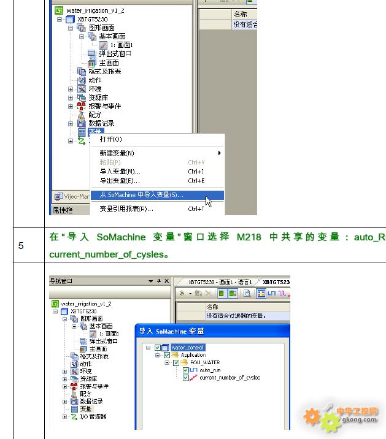Click the water_irrigation_v1_2 project icon beside the context menu

(x=59, y=10)
